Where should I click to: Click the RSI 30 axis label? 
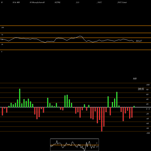[2, 44]
